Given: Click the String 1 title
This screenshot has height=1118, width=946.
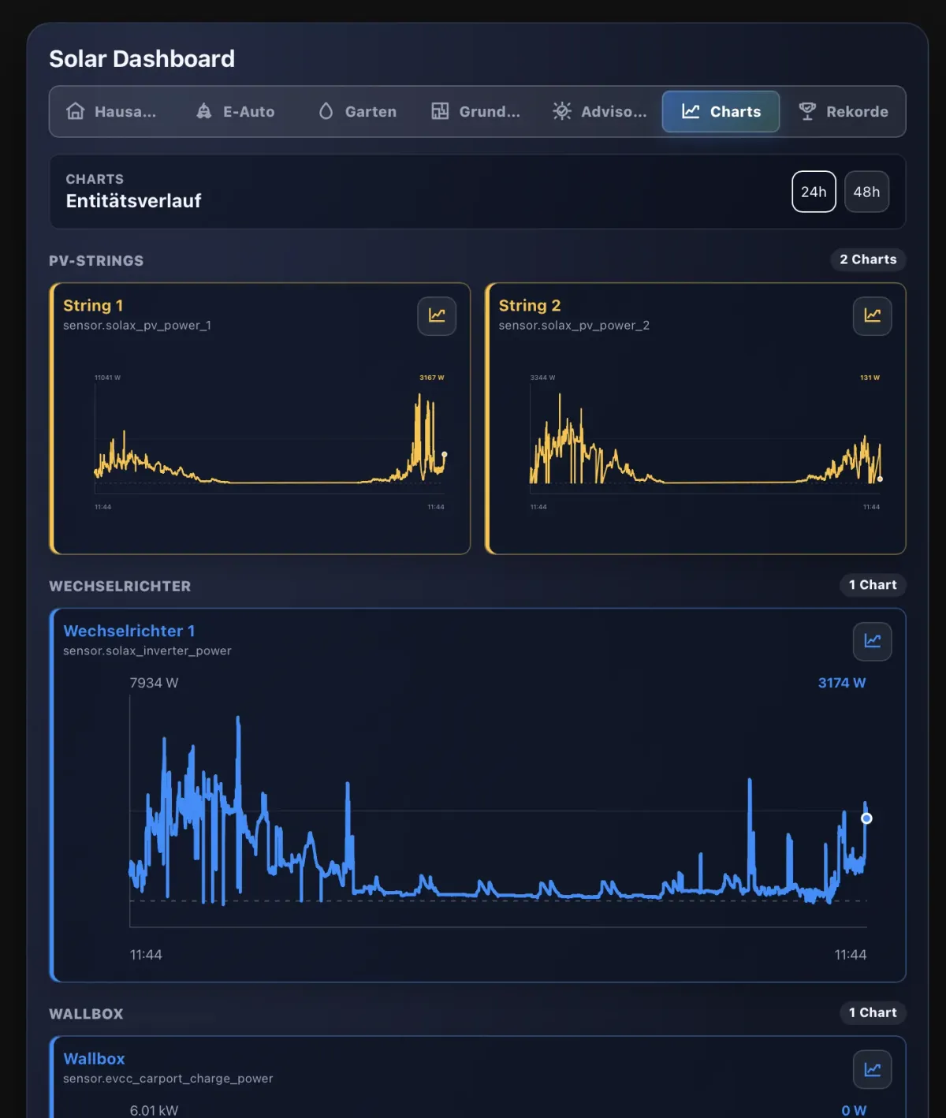Looking at the screenshot, I should (93, 305).
